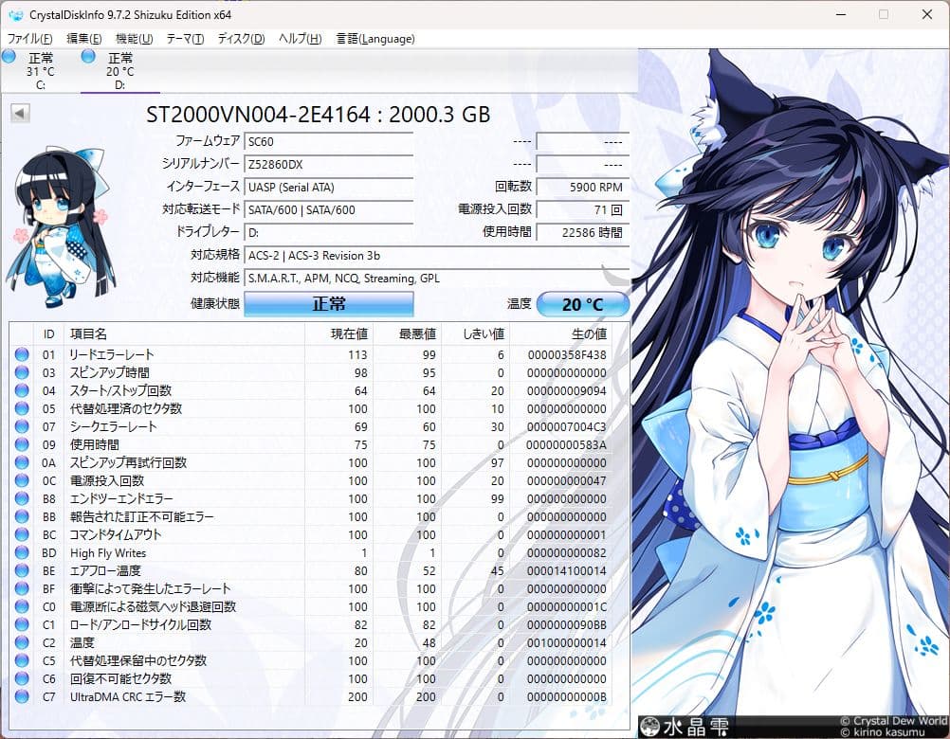Image resolution: width=950 pixels, height=739 pixels.
Task: Click the status circle for the 温度 attribute
Action: [x=21, y=642]
